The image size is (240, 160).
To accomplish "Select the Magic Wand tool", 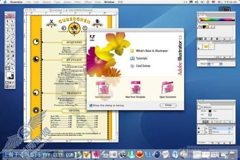I will point(8,25).
